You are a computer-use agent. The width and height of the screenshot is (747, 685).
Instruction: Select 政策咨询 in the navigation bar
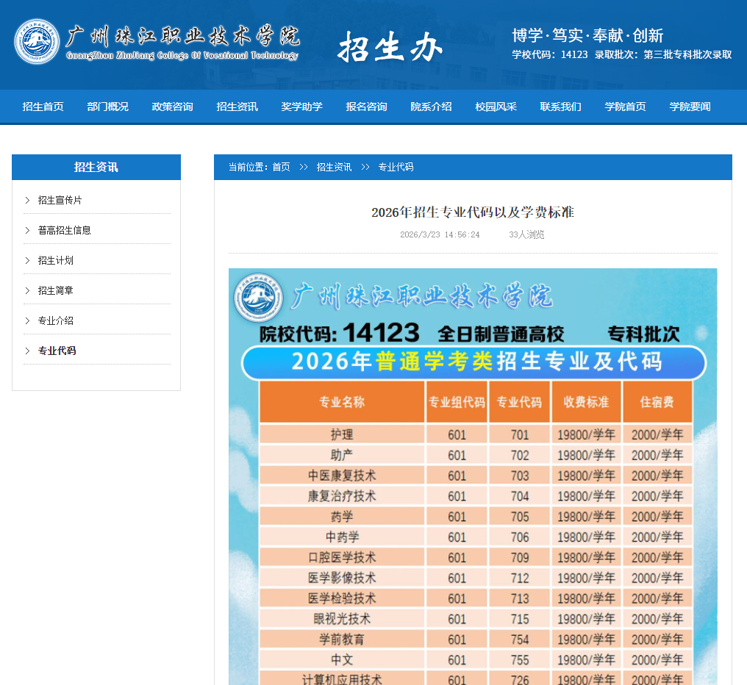click(x=171, y=107)
